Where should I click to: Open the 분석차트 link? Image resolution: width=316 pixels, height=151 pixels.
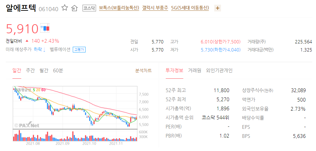(144, 71)
